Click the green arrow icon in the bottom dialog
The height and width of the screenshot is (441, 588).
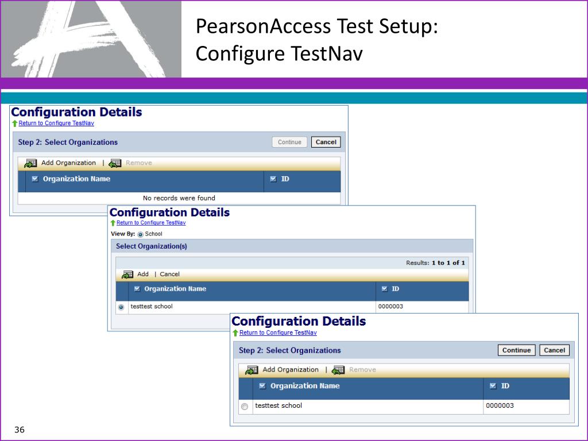click(x=234, y=333)
